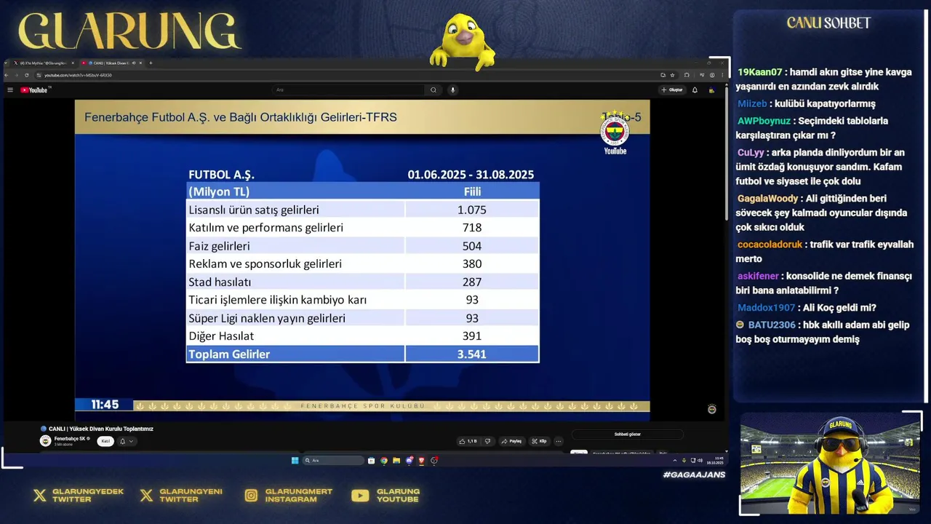This screenshot has height=524, width=931.
Task: Click the Katıl join button
Action: pos(105,441)
